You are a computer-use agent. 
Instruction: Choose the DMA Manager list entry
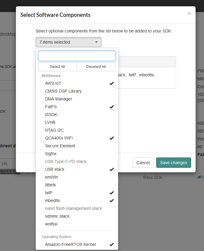click(59, 99)
